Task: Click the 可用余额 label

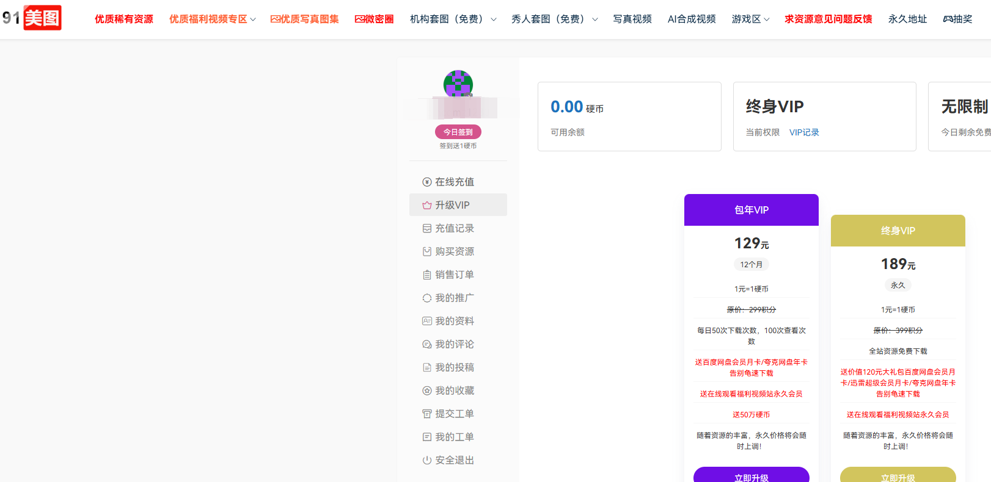Action: coord(568,132)
